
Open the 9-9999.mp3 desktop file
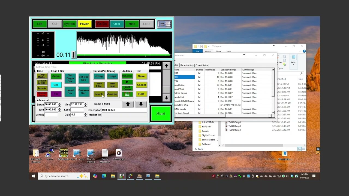click(x=119, y=155)
